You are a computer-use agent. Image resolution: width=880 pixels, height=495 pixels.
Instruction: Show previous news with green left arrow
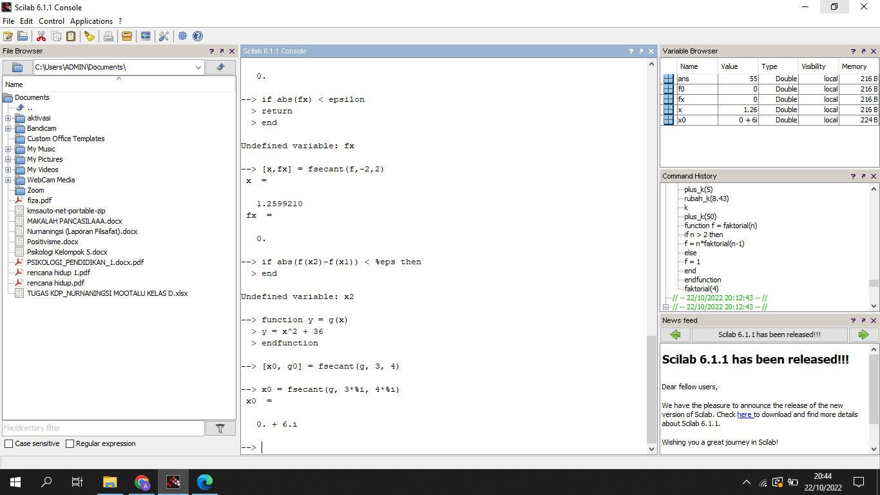point(675,335)
